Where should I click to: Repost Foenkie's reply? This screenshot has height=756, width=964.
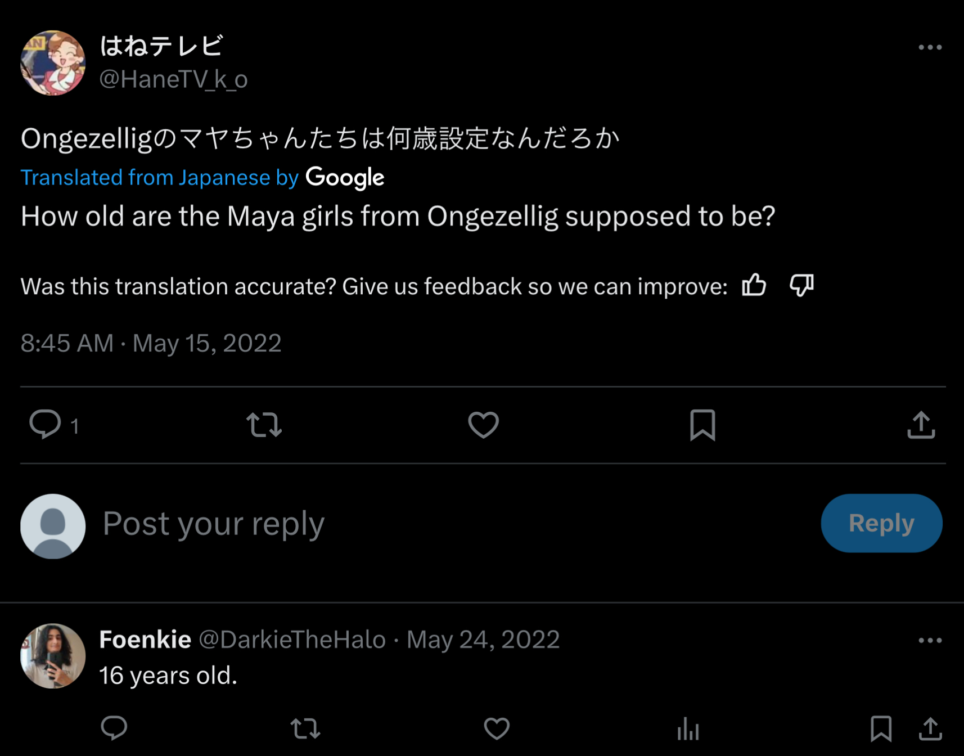[305, 728]
